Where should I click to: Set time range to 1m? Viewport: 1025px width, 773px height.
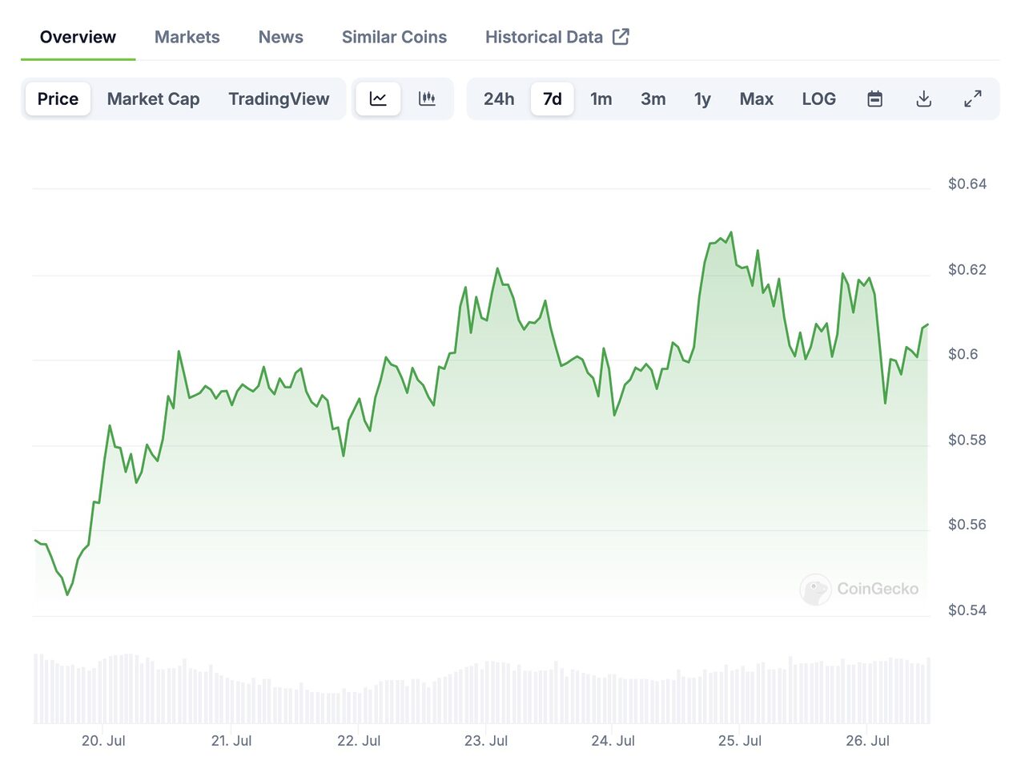pos(601,99)
